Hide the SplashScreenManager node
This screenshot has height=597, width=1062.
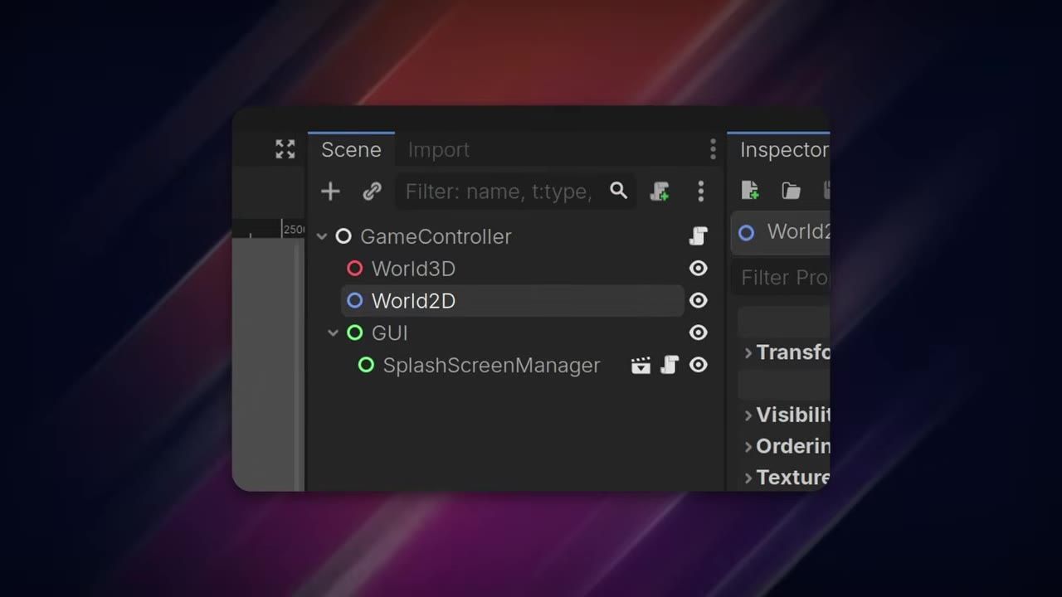coord(699,365)
